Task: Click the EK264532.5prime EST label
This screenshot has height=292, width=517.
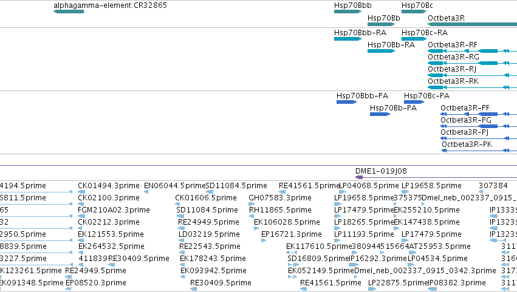Action: point(111,246)
